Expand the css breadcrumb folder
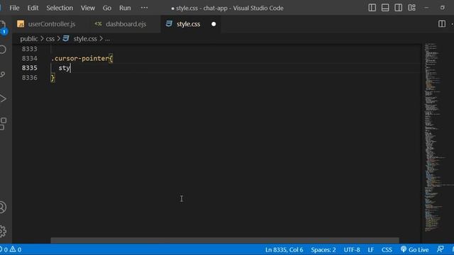The width and height of the screenshot is (454, 255). 50,39
